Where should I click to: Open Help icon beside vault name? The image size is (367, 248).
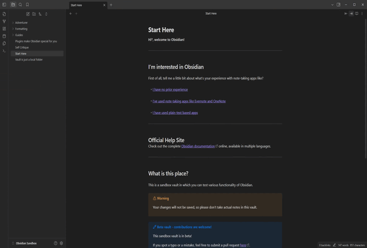(56, 243)
